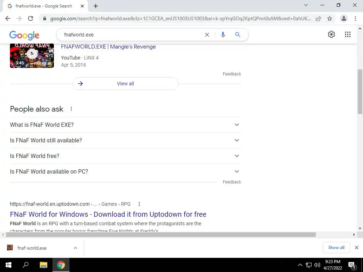Open the uptodown.com result options menu
This screenshot has height=272, width=363.
139,204
